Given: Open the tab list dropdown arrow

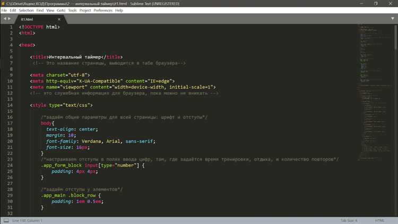Looking at the screenshot, I should [x=393, y=19].
